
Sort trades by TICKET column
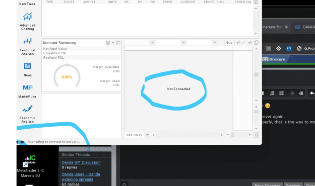69,2
